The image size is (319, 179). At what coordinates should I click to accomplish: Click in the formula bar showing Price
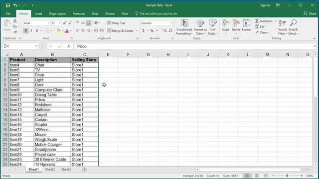click(194, 46)
